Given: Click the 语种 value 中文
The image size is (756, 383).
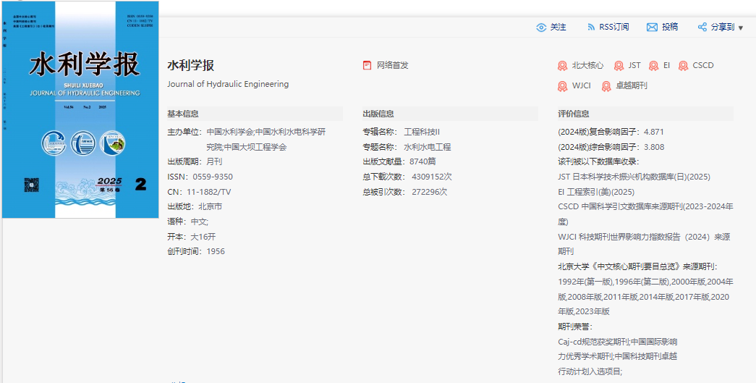Looking at the screenshot, I should (x=199, y=222).
